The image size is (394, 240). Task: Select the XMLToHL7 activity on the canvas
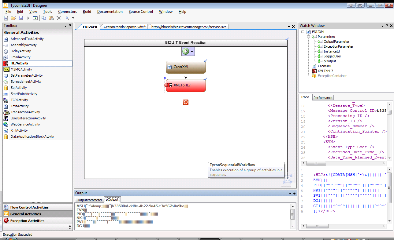[186, 85]
